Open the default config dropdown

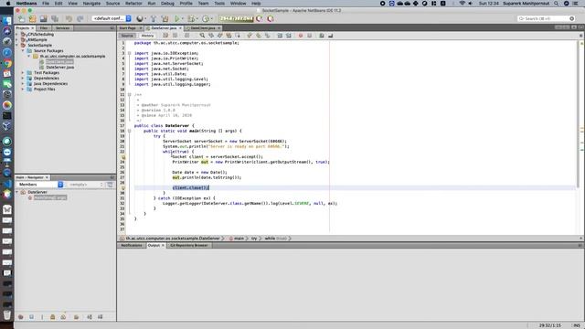(112, 18)
